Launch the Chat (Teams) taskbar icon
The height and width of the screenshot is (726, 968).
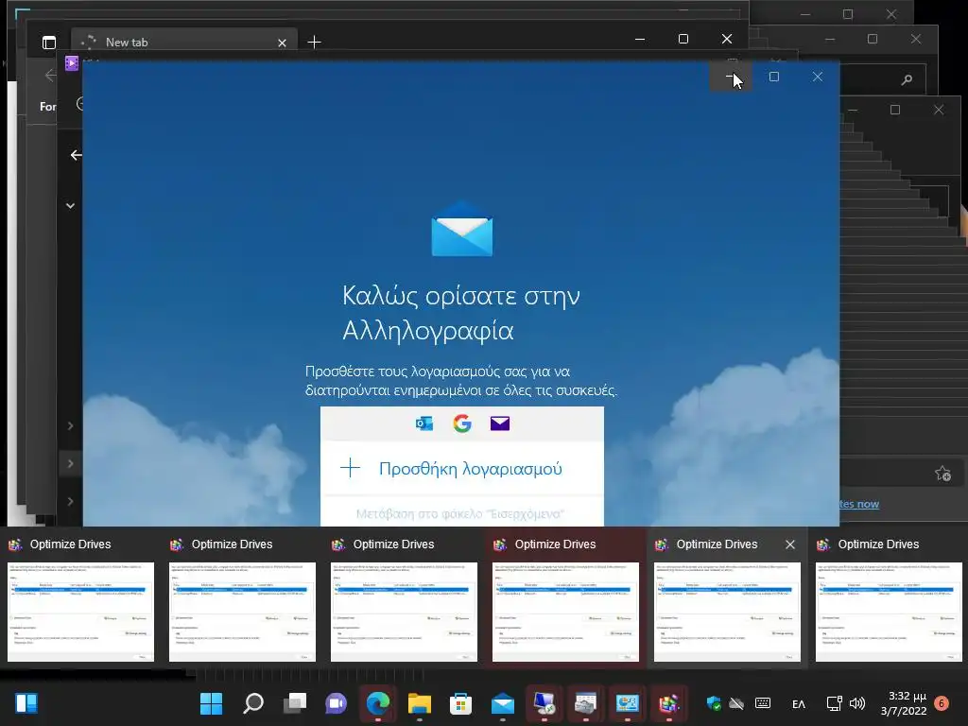[337, 703]
